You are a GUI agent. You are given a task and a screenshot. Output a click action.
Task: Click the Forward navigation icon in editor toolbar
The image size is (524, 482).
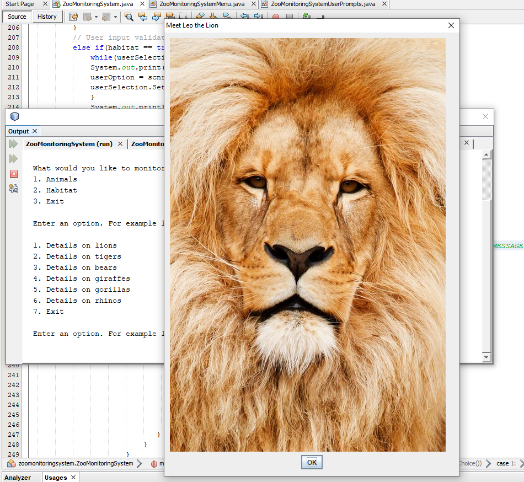pos(106,17)
